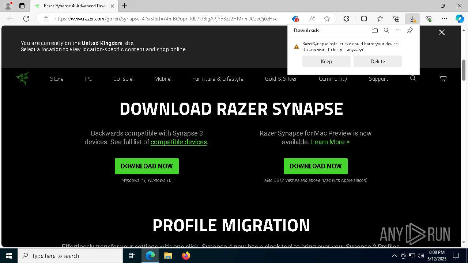Open the Gold & Silver menu

[281, 79]
